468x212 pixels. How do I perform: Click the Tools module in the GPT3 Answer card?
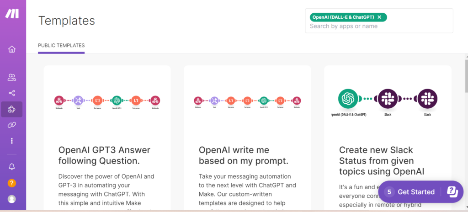[x=78, y=101]
